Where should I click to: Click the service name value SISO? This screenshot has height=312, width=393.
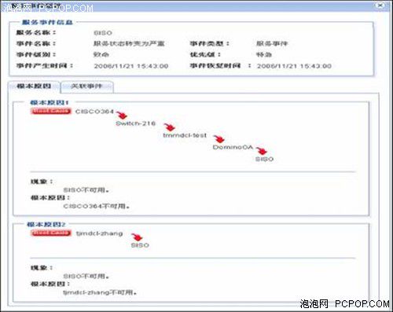point(103,33)
